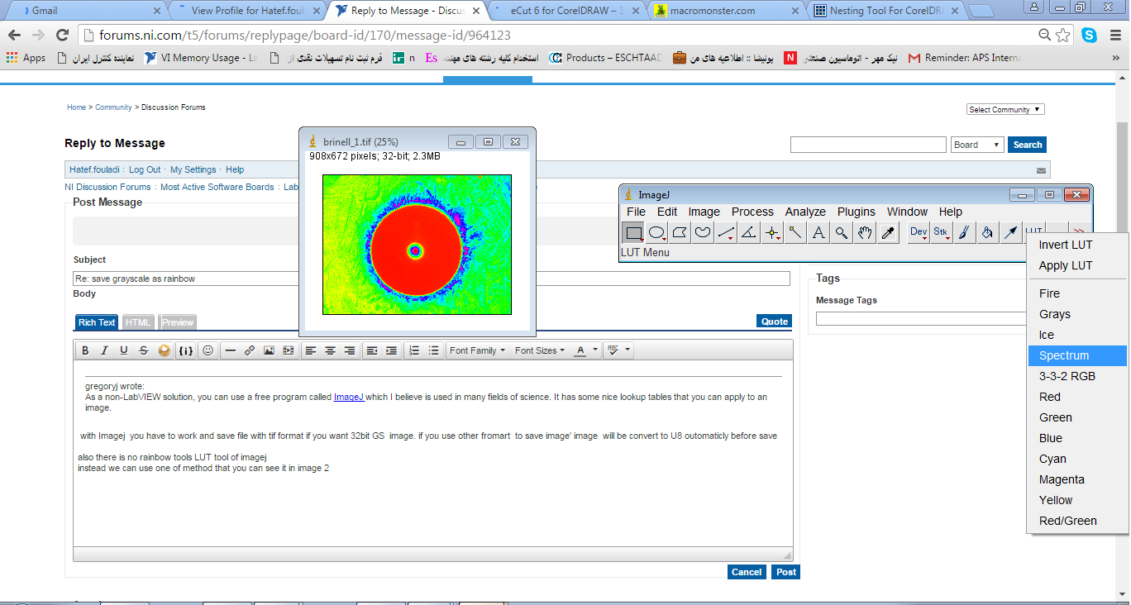Click the Insert Code {i} icon
This screenshot has height=605, width=1131.
(x=186, y=350)
